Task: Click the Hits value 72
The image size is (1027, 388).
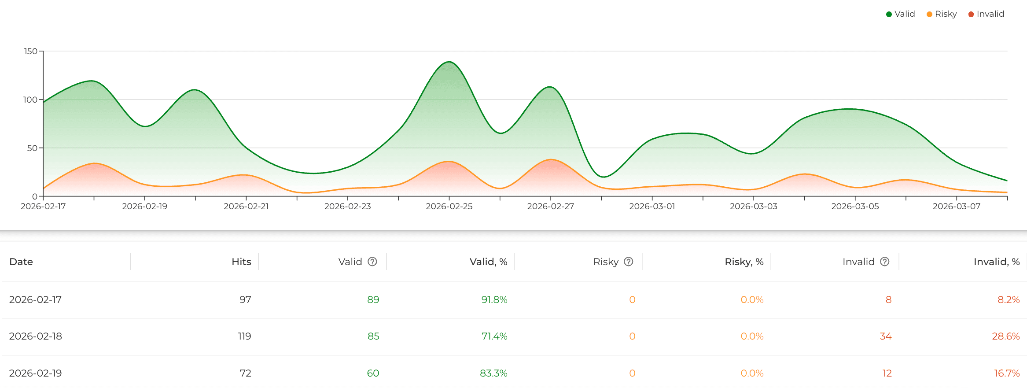Action: point(245,373)
